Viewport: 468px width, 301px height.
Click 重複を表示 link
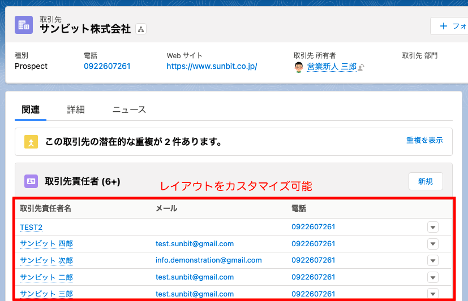click(424, 140)
